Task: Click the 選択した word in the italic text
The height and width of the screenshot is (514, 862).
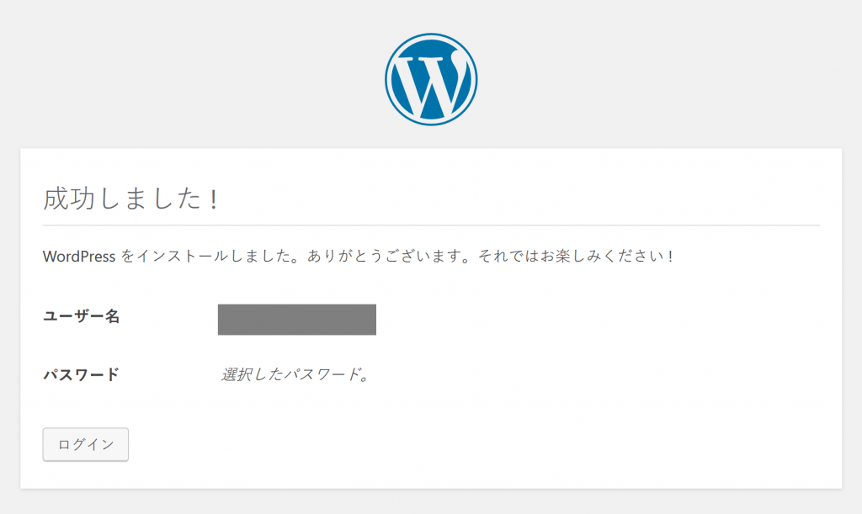Action: coord(249,374)
